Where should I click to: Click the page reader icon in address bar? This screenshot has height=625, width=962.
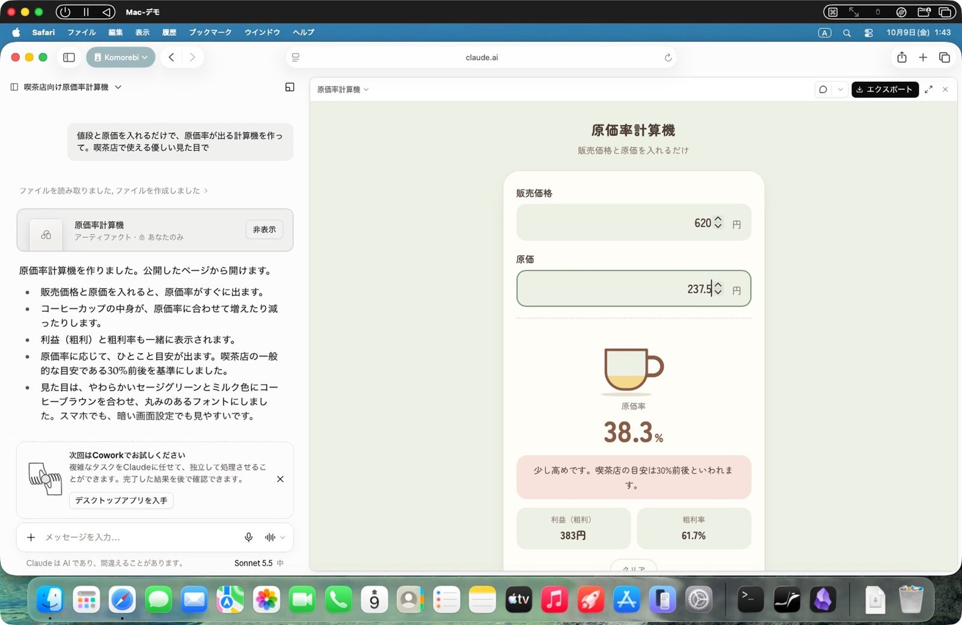[296, 58]
